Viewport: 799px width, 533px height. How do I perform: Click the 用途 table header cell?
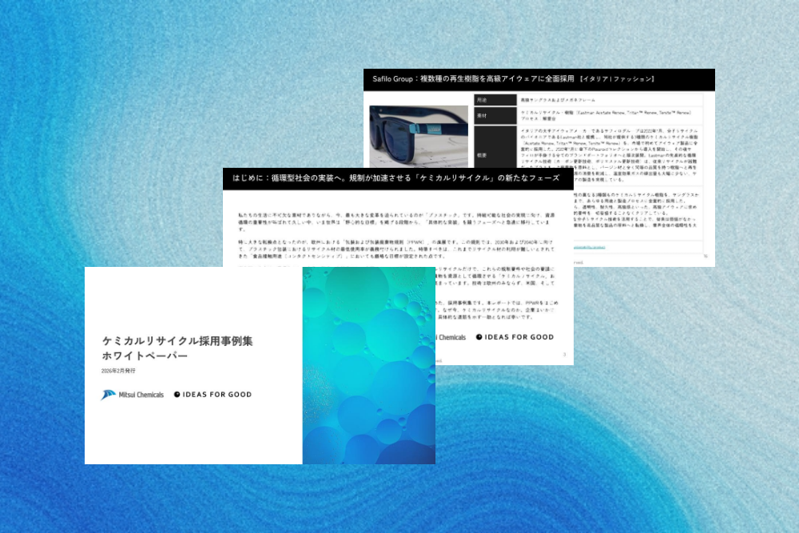[x=495, y=100]
